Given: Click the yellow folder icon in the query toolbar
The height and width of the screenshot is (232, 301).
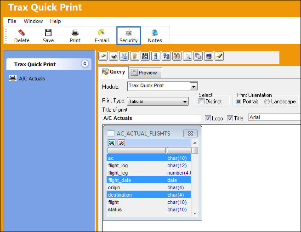Looking at the screenshot, I should 135,56.
